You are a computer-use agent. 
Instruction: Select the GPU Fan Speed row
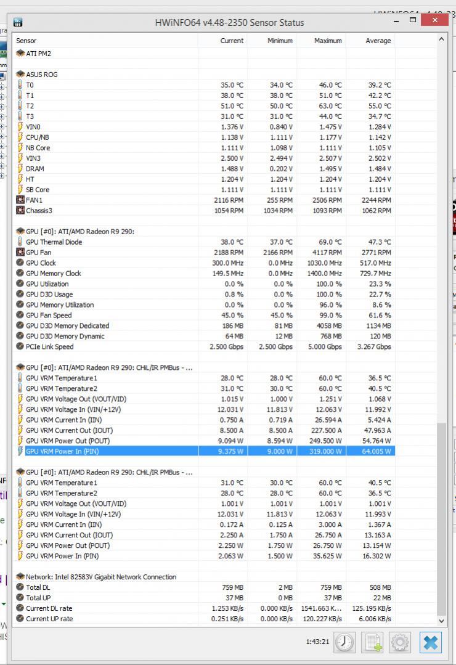tap(204, 315)
